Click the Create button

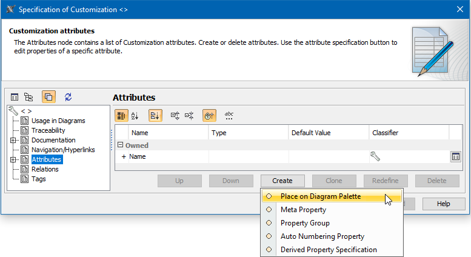(x=282, y=181)
